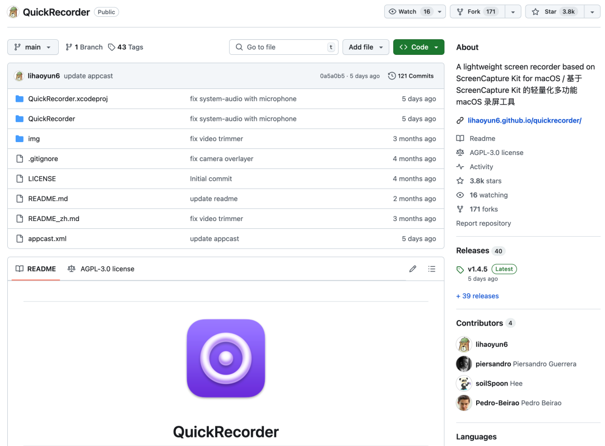
Task: Open the 121 Commits history link
Action: [x=411, y=76]
